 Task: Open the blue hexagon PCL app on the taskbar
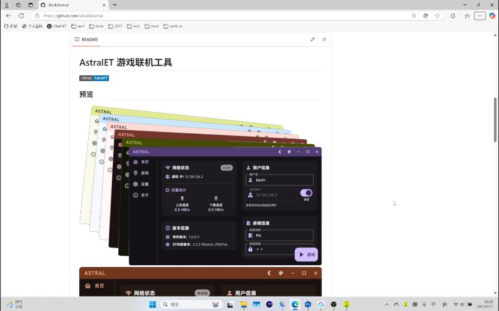(x=308, y=304)
